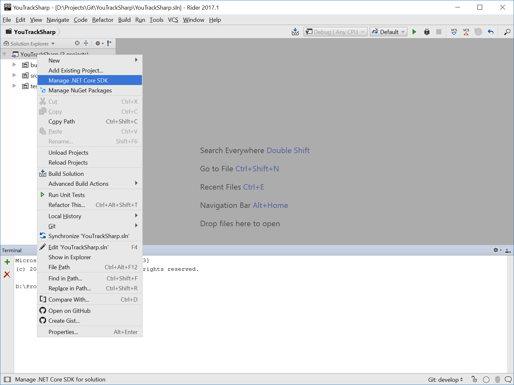
Task: Choose Manage .NET Core SDK in the context menu
Action: pos(90,81)
